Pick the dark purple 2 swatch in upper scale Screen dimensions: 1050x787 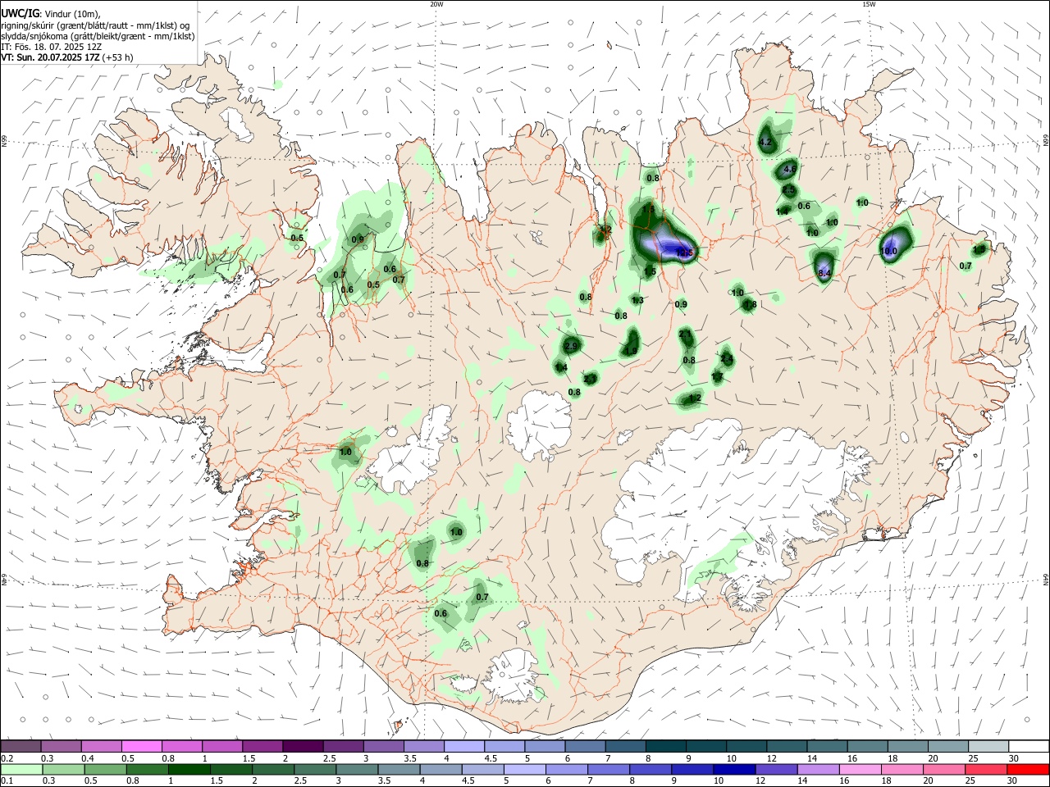tap(302, 746)
